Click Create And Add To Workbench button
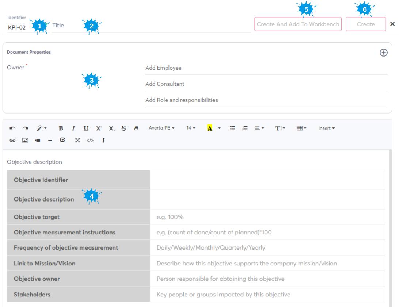The height and width of the screenshot is (307, 399). [x=298, y=24]
